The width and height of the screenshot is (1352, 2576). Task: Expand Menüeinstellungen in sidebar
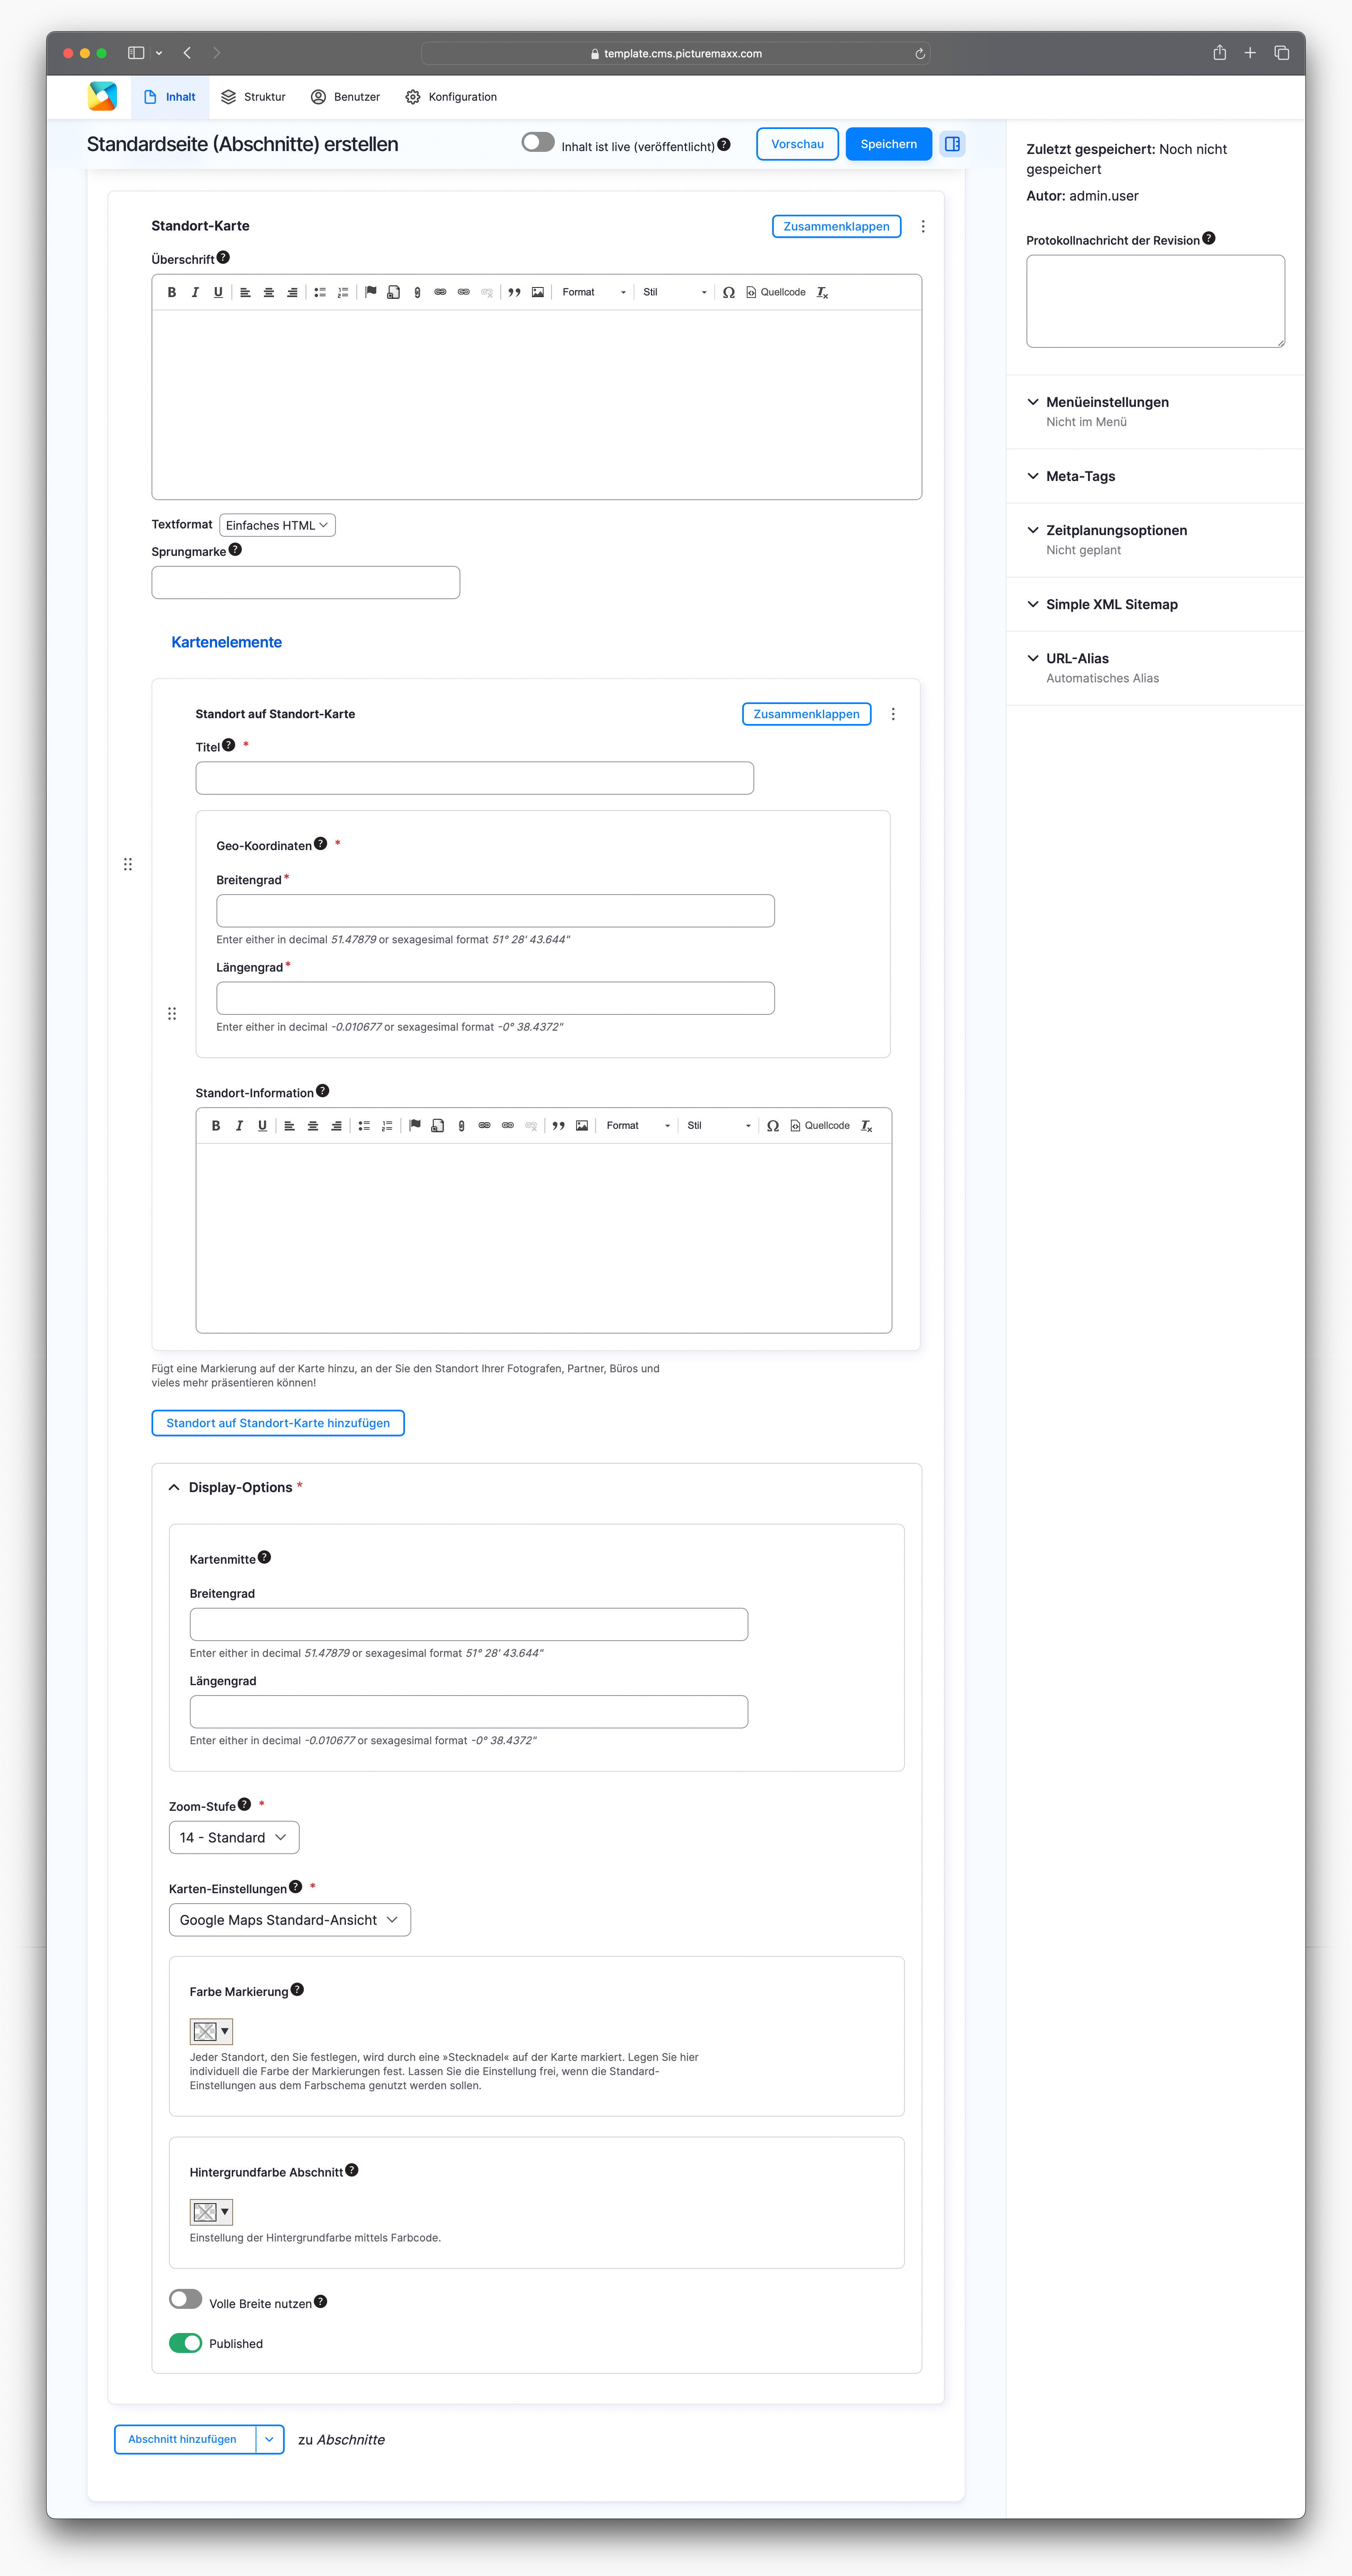pos(1107,402)
